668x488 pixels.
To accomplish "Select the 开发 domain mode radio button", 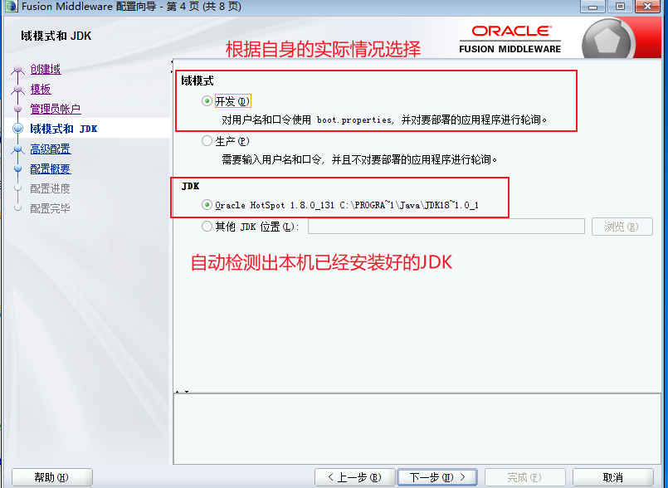I will tap(206, 101).
